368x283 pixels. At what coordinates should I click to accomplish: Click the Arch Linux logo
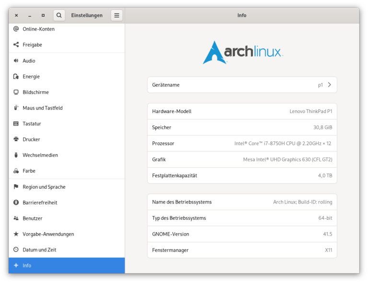(242, 52)
